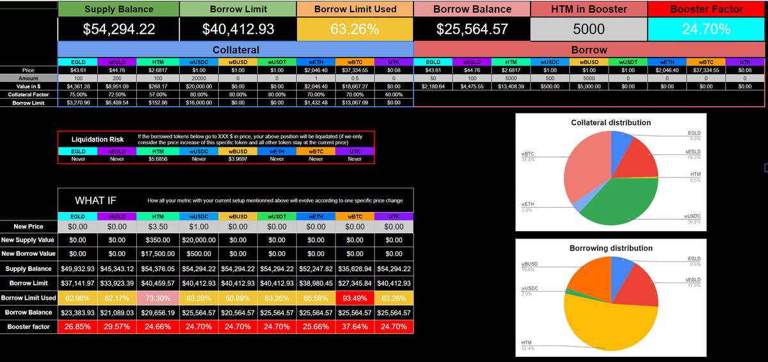Click the $17,500.00 new borrow value
This screenshot has width=768, height=362.
[x=157, y=254]
